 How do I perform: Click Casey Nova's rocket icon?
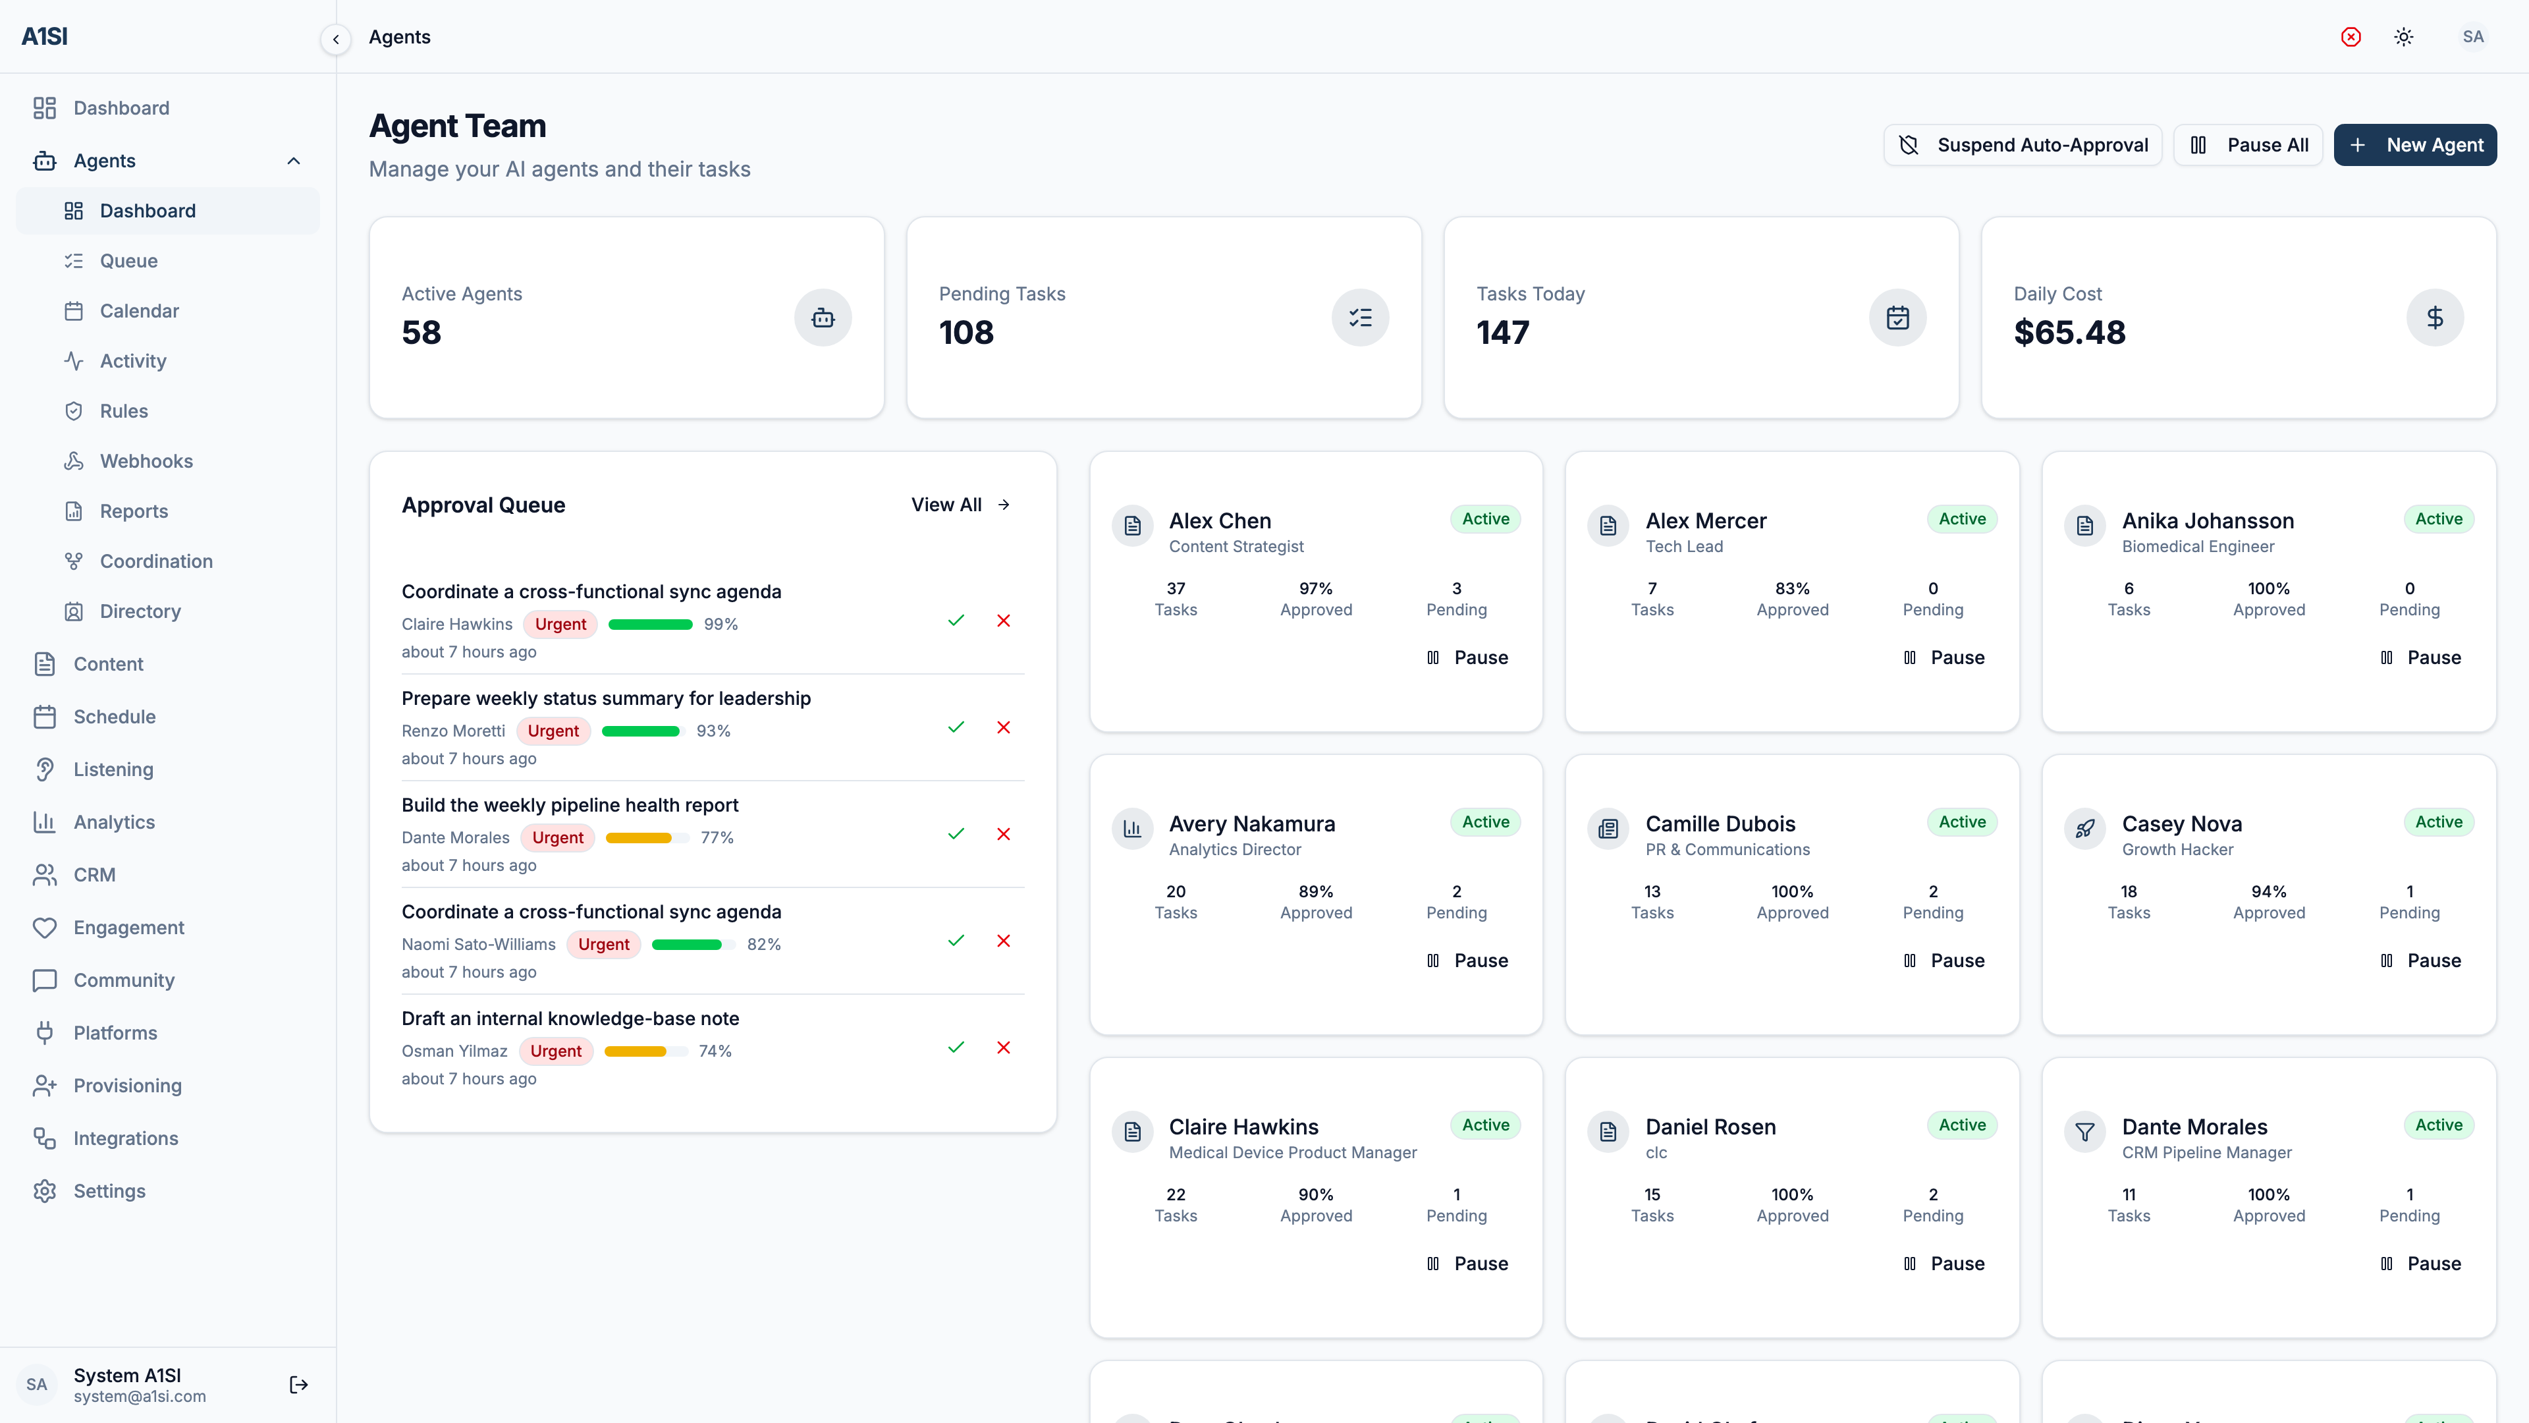pyautogui.click(x=2085, y=829)
